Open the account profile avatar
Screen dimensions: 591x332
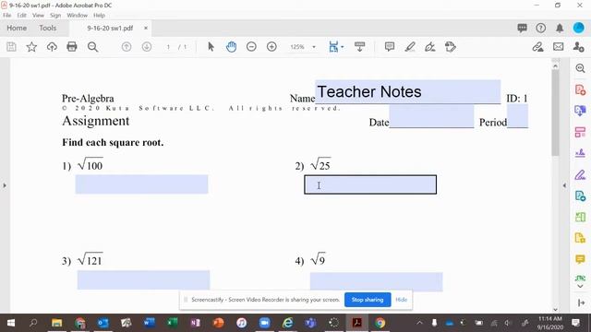click(579, 28)
